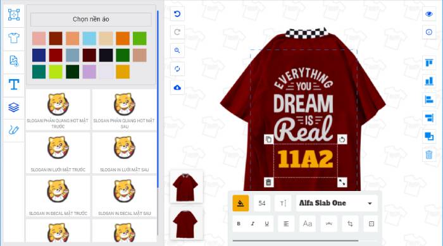Toggle italic formatting
Viewport: 443px width, 246px height.
pyautogui.click(x=253, y=224)
